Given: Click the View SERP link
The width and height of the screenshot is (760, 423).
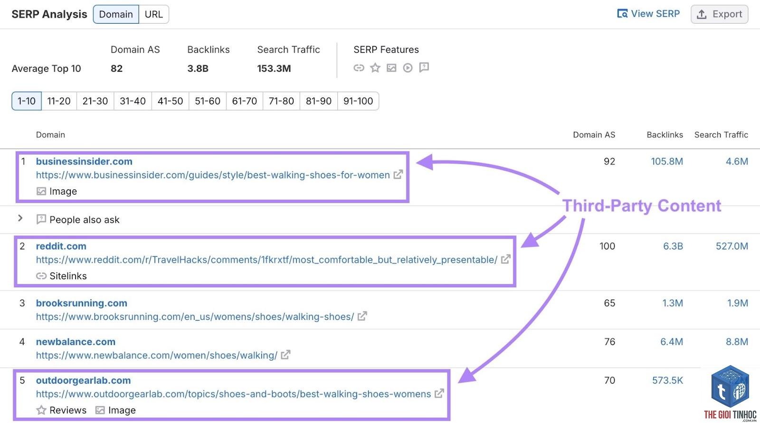Looking at the screenshot, I should tap(648, 14).
